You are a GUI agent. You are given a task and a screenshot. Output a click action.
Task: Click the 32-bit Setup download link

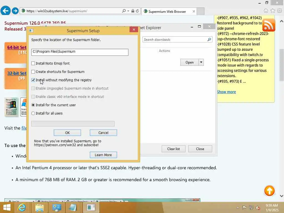[17, 73]
